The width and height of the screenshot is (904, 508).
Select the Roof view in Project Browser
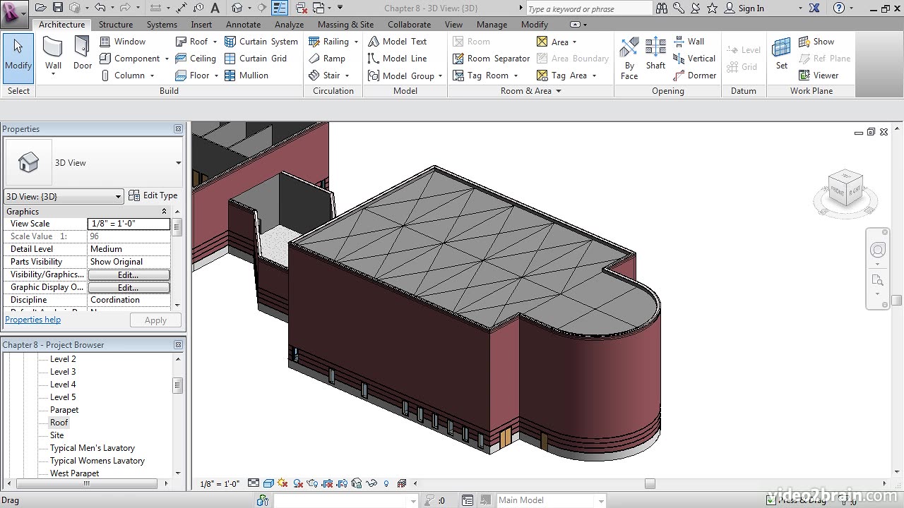click(59, 423)
